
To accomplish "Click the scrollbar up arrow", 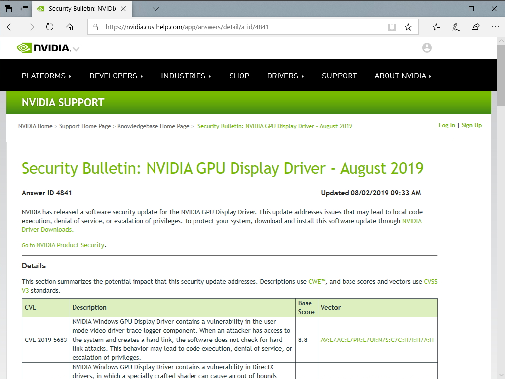I will pyautogui.click(x=501, y=41).
